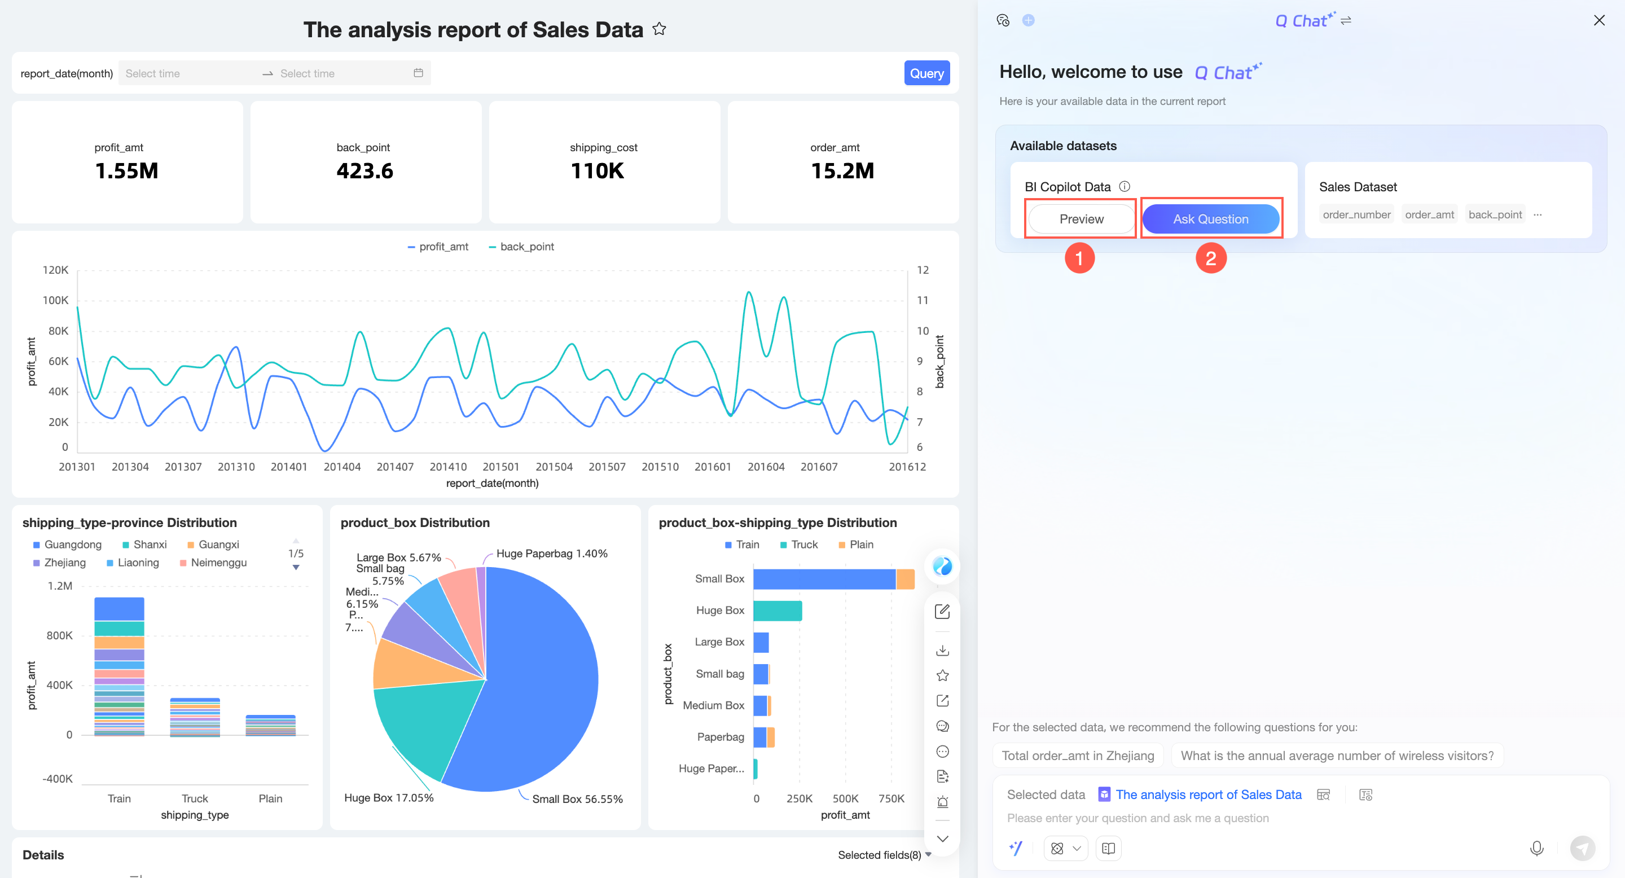Viewport: 1625px width, 878px height.
Task: Click the new chat plus icon
Action: pos(1028,20)
